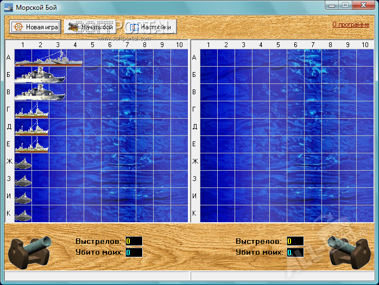379x285 pixels.
Task: Click the right Убито моих counter field
Action: click(295, 252)
